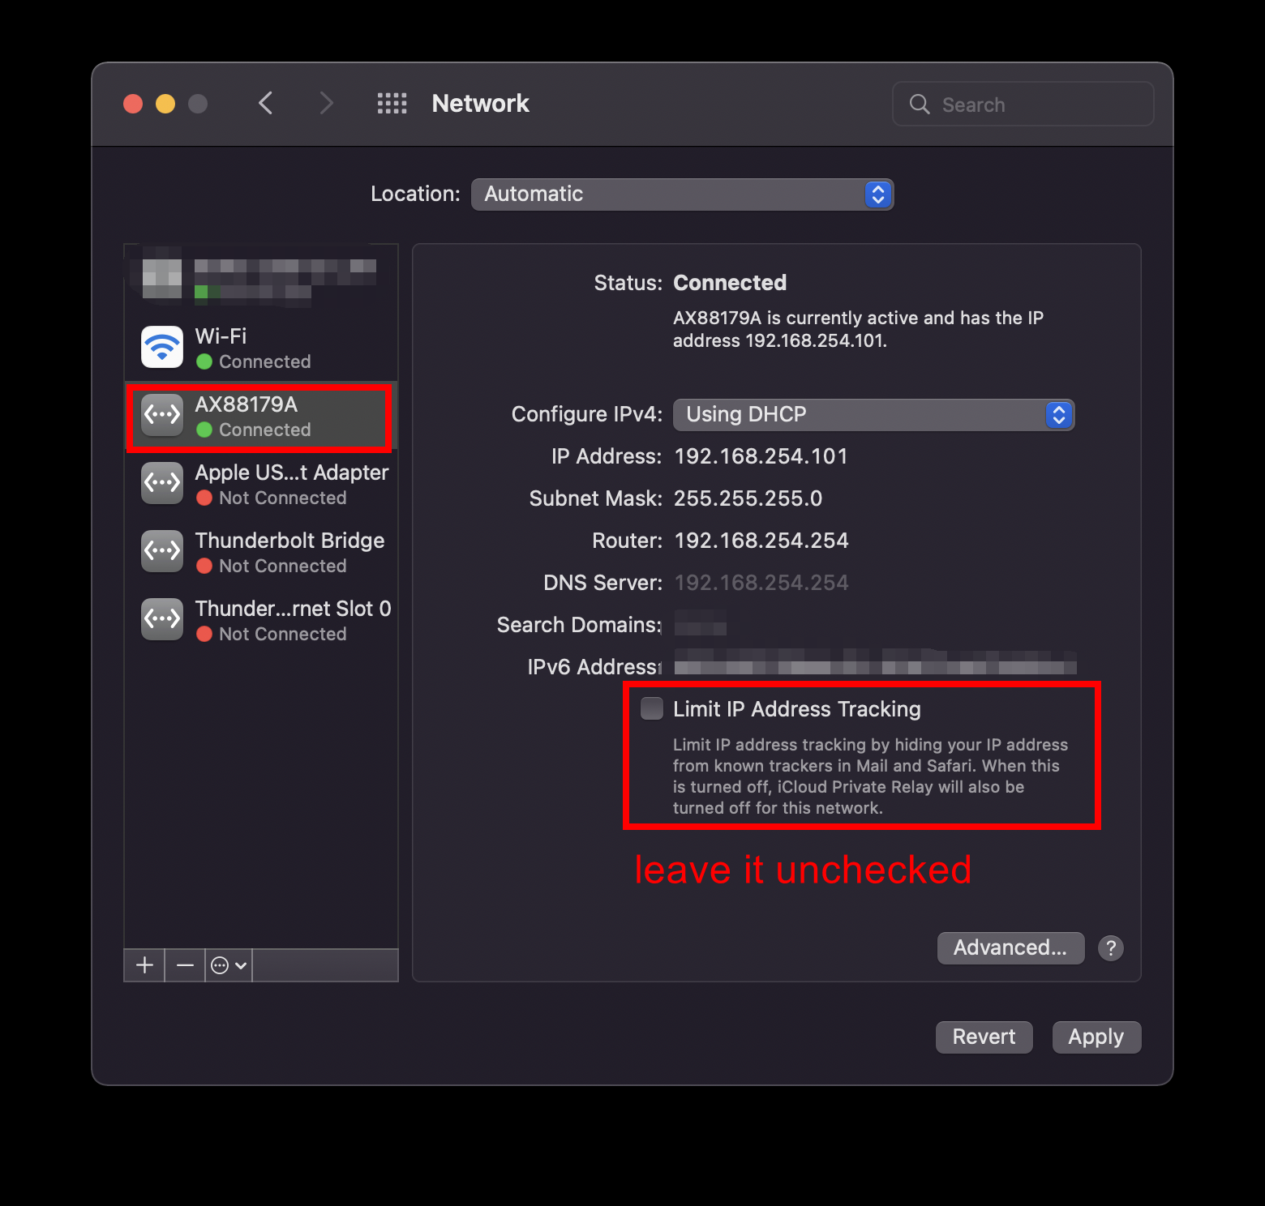This screenshot has height=1206, width=1265.
Task: Open the help question mark button
Action: (1110, 948)
